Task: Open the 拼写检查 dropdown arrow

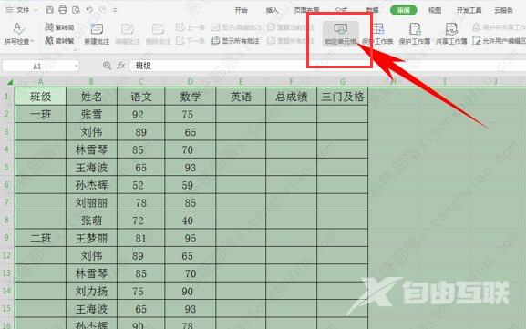Action: click(x=33, y=42)
